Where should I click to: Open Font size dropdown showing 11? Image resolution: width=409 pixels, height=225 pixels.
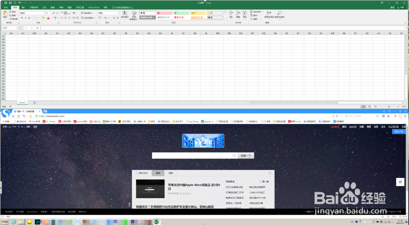pos(50,13)
